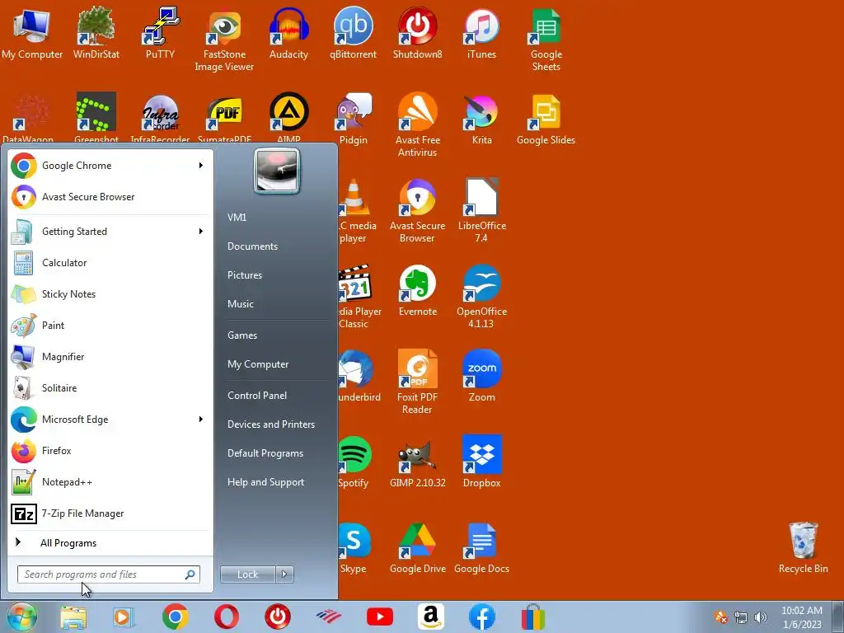Open Opera browser on taskbar
Viewport: 844px width, 633px height.
point(227,617)
